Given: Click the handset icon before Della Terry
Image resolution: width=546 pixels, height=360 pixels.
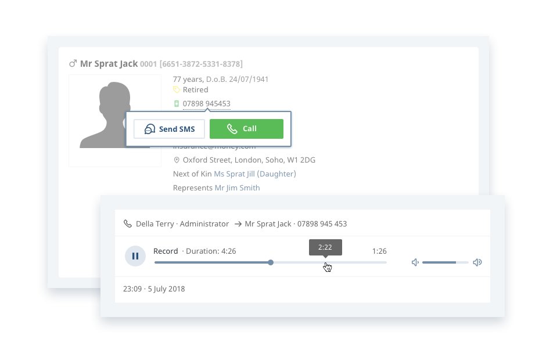Looking at the screenshot, I should [x=128, y=224].
